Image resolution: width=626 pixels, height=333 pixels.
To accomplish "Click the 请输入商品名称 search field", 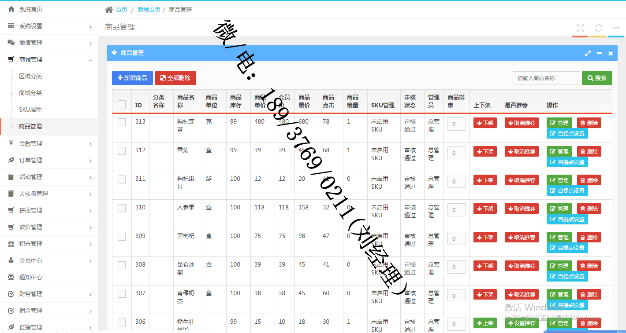I will [546, 78].
